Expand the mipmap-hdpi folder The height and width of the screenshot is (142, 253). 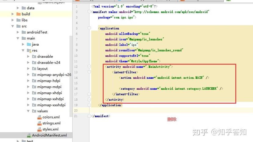pyautogui.click(x=28, y=81)
